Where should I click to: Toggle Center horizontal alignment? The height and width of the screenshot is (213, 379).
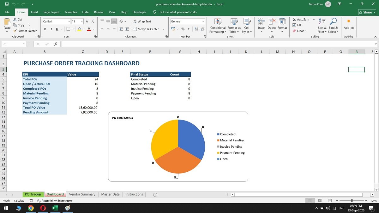point(108,29)
